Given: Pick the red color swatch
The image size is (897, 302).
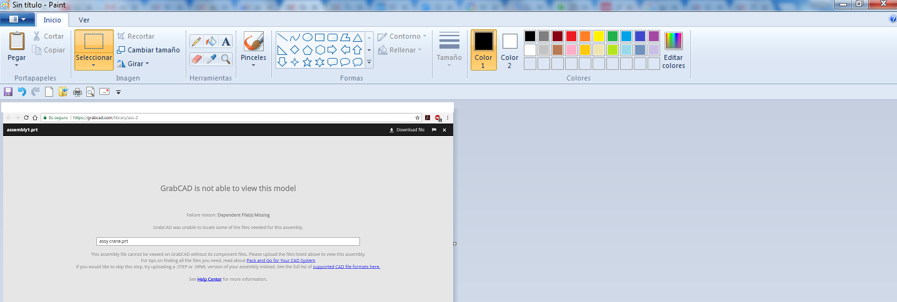Looking at the screenshot, I should point(571,36).
